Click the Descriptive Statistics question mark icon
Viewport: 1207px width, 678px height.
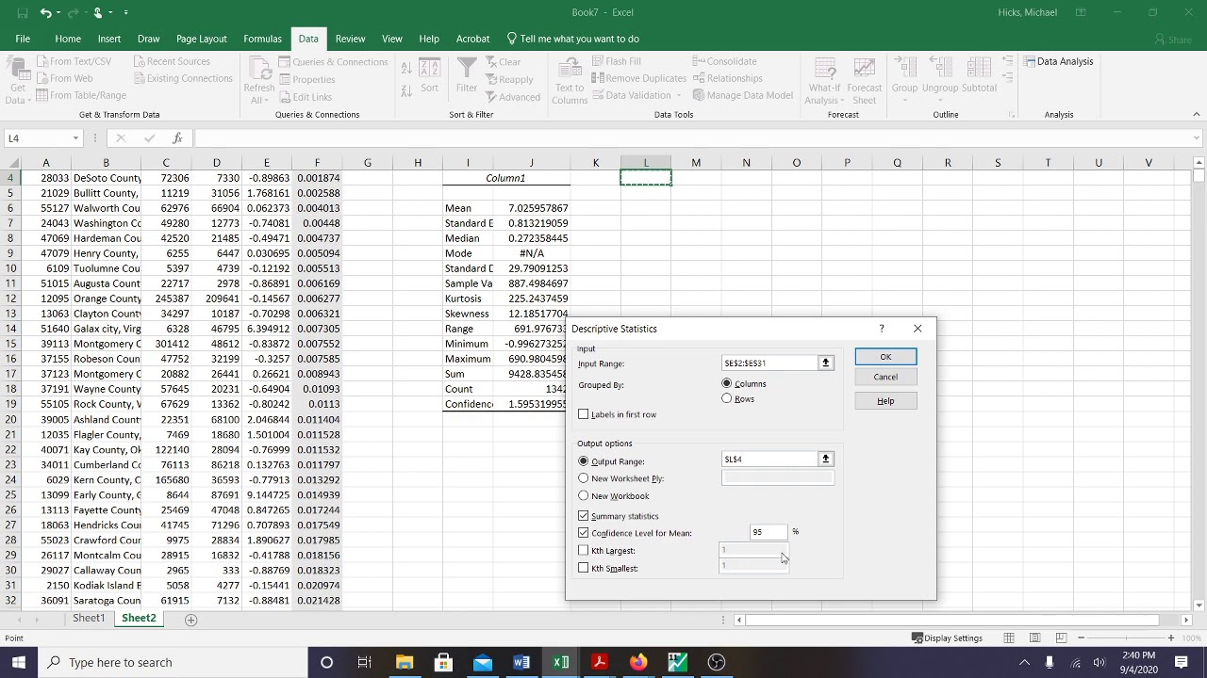tap(882, 329)
